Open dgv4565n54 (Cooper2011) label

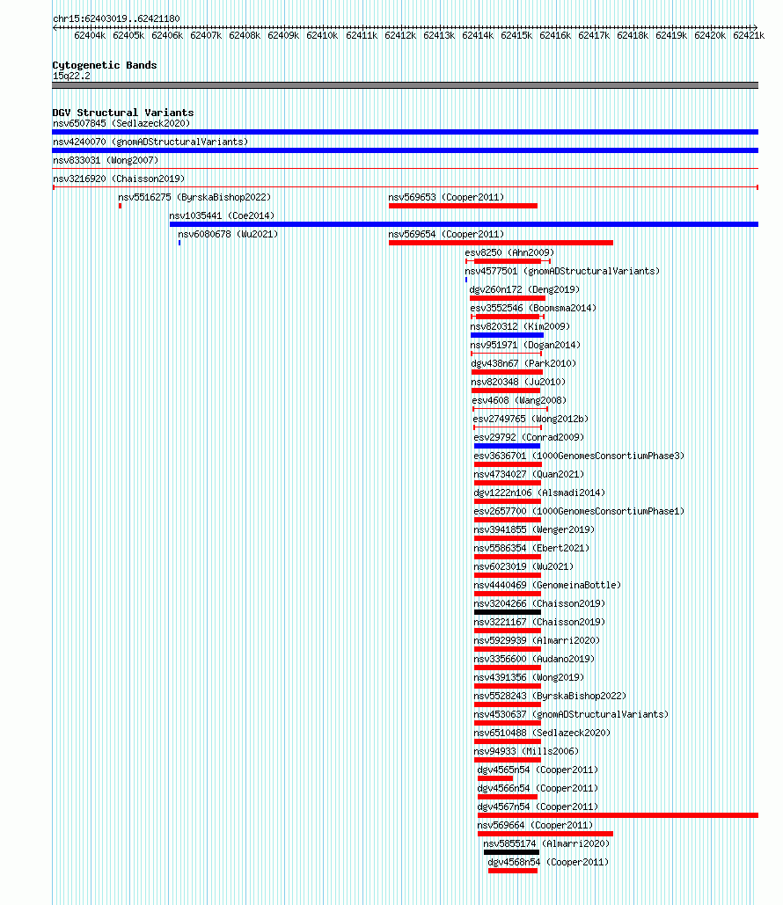click(x=538, y=770)
